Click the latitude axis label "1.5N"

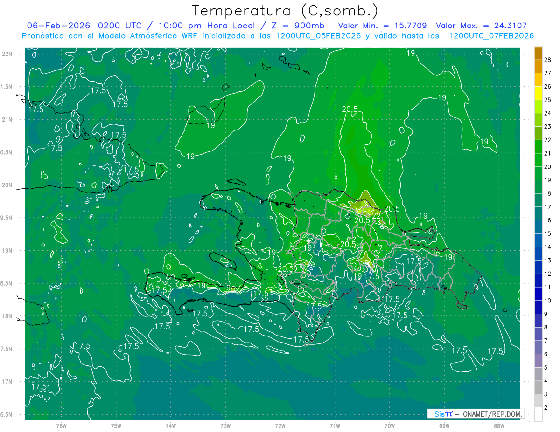7,87
